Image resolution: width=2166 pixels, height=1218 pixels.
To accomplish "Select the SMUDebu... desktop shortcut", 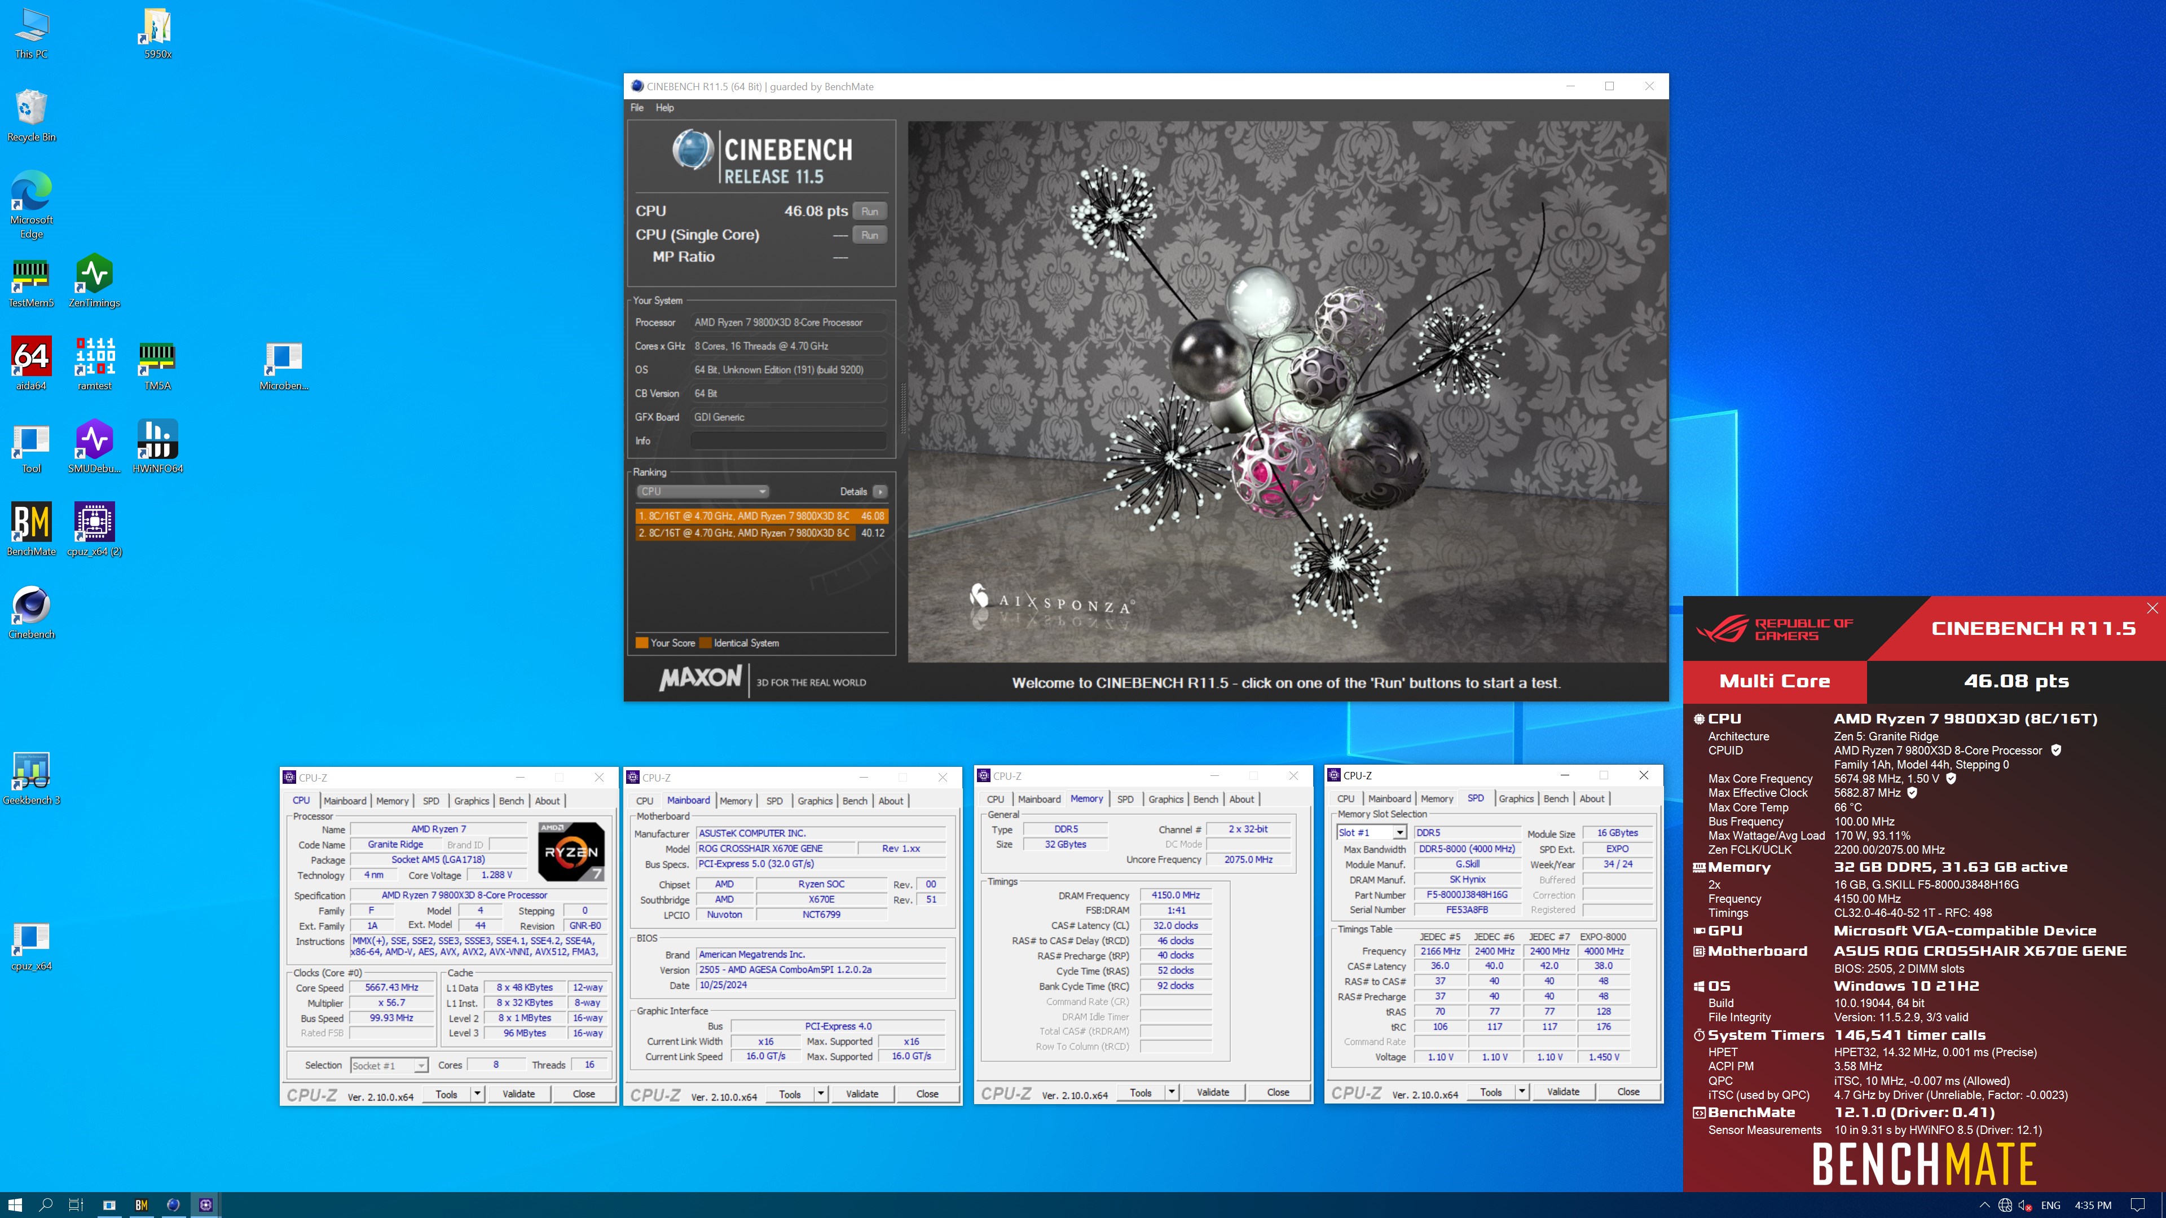I will pos(94,447).
